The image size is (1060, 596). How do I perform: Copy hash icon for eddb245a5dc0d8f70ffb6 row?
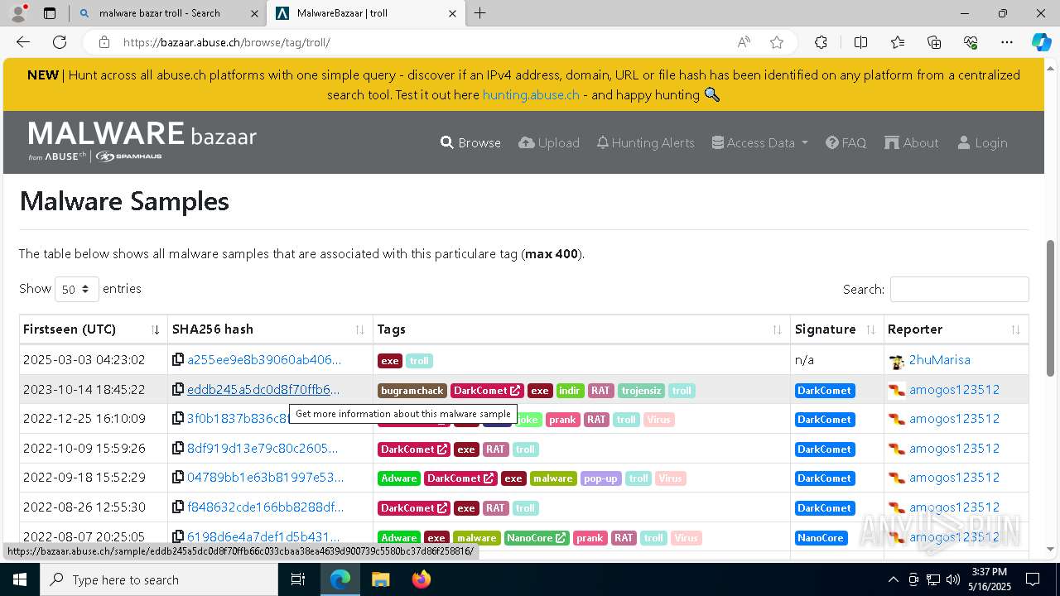pyautogui.click(x=178, y=389)
